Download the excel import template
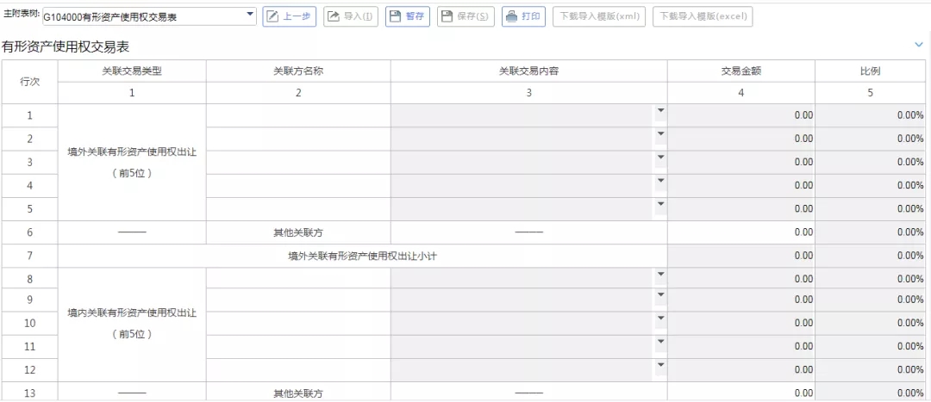This screenshot has height=402, width=931. (703, 17)
